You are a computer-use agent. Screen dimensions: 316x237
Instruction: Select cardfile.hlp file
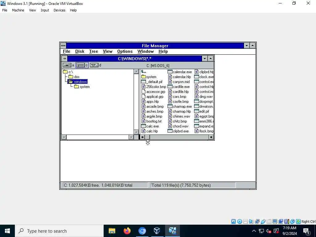point(178,92)
